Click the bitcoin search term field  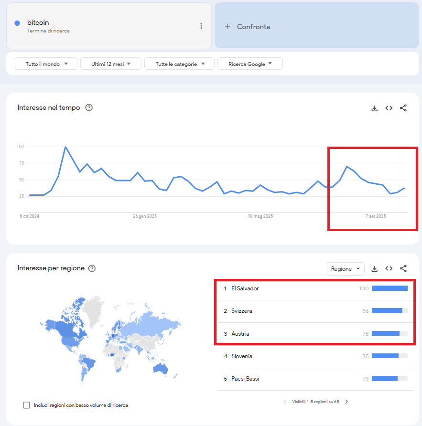tap(109, 26)
